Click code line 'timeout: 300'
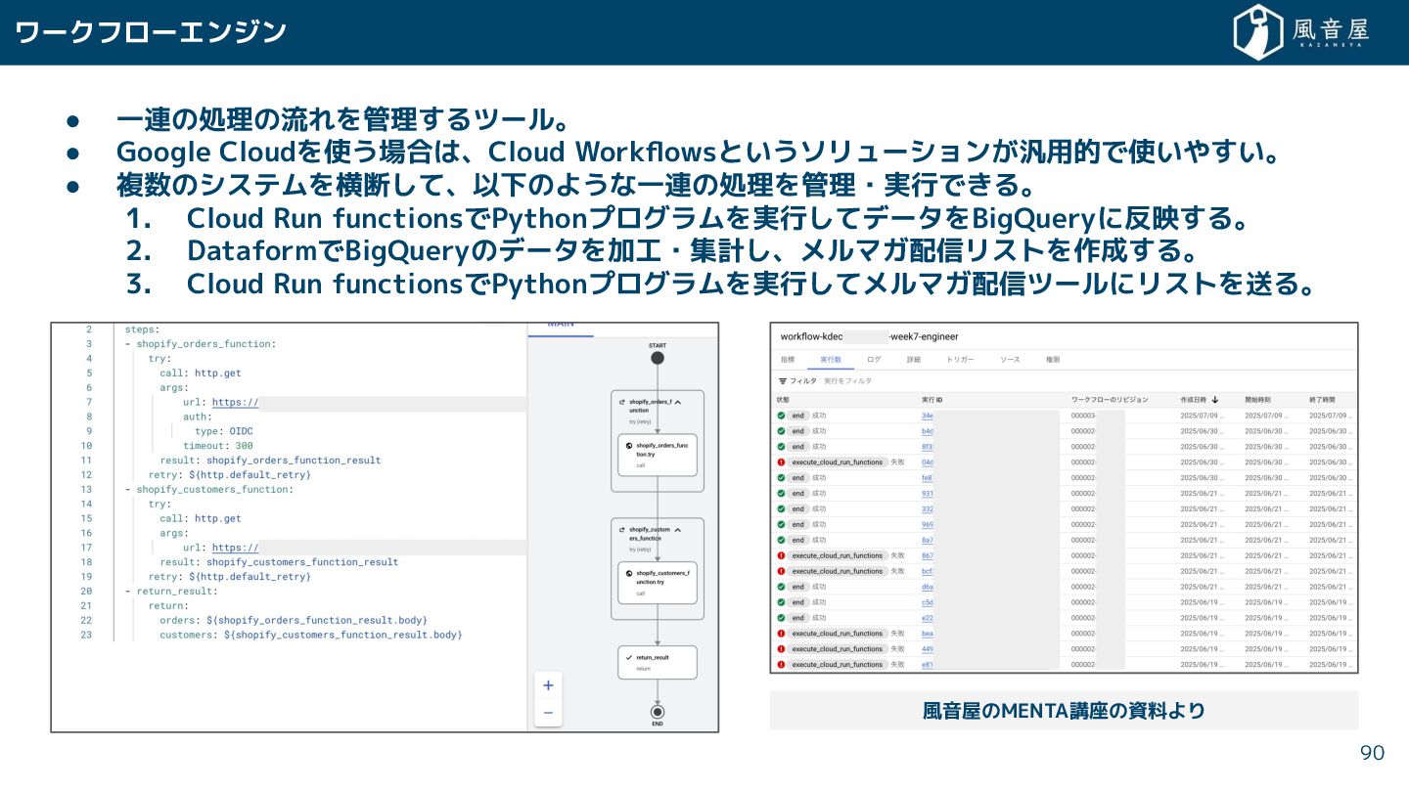This screenshot has height=792, width=1409. pyautogui.click(x=218, y=446)
